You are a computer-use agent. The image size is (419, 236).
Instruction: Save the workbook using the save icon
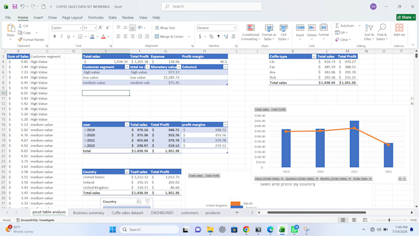(x=15, y=6)
